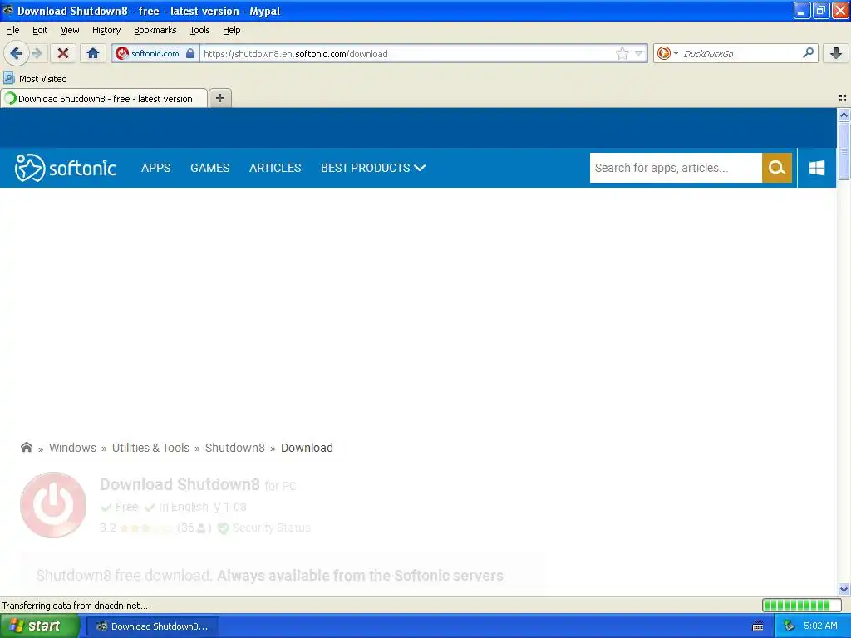Click the Security Status link
This screenshot has width=851, height=638.
tap(272, 528)
